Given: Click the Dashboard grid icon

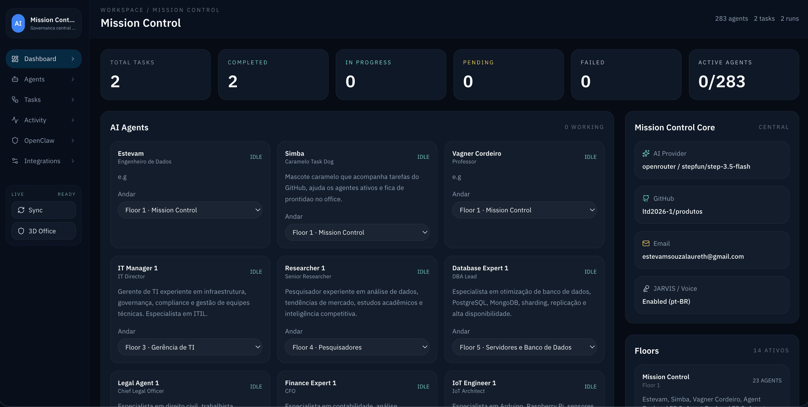Looking at the screenshot, I should [x=15, y=59].
